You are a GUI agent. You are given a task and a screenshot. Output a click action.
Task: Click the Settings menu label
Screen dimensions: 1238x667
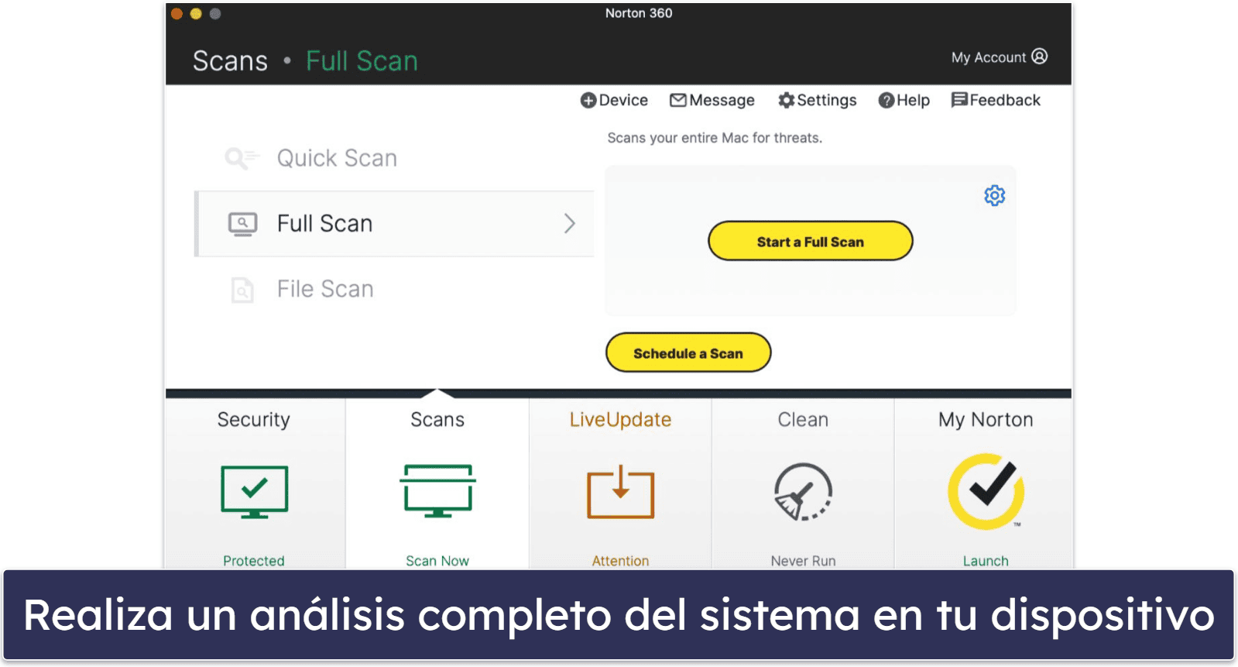(x=827, y=101)
